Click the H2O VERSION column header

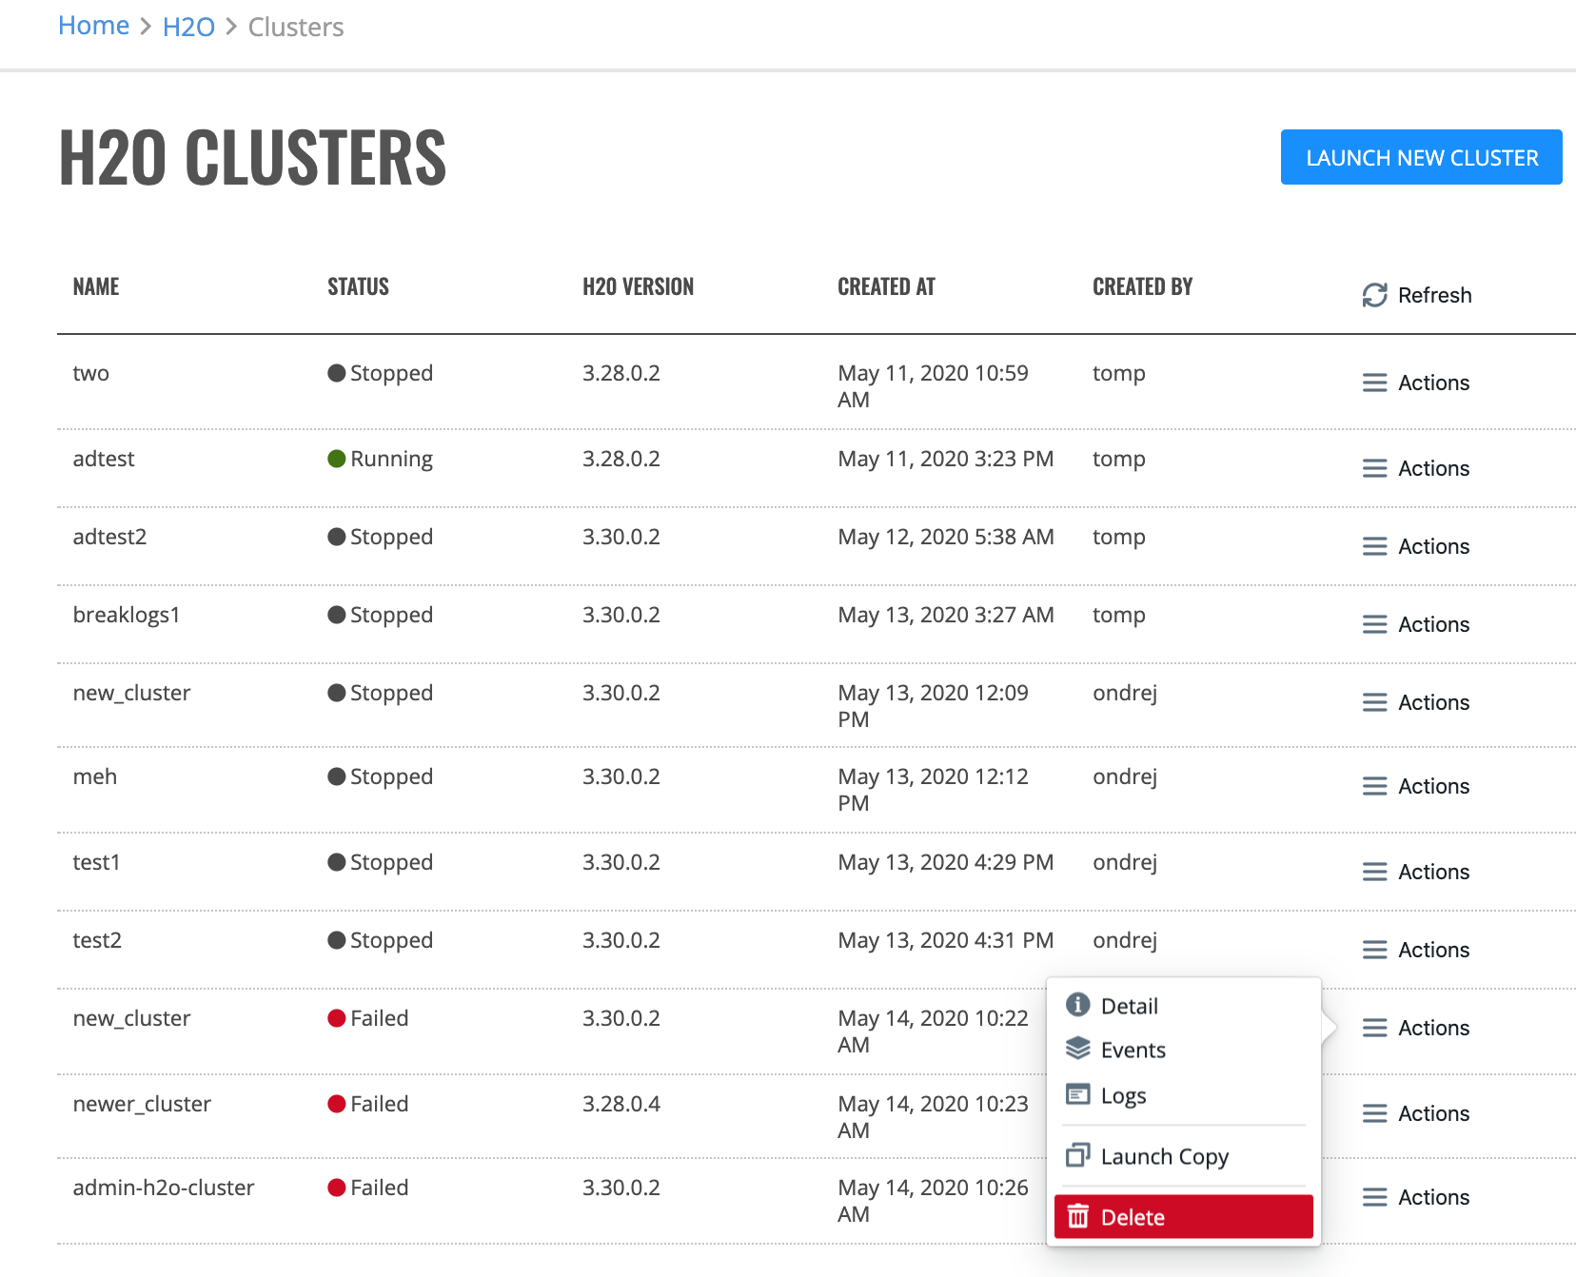[x=638, y=286]
